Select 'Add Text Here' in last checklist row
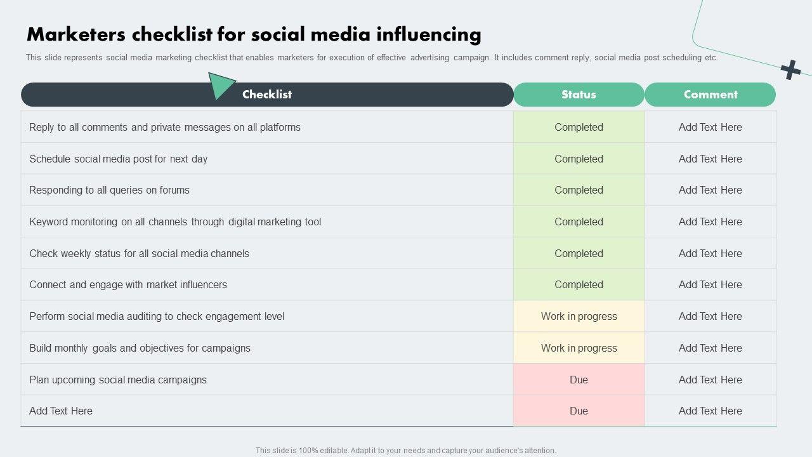Viewport: 812px width, 457px height. [x=61, y=411]
